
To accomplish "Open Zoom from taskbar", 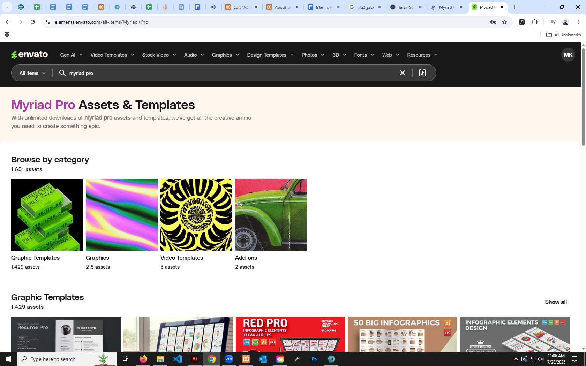I will coord(229,359).
